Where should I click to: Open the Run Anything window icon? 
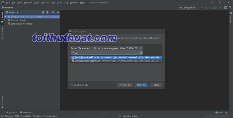click(x=226, y=8)
